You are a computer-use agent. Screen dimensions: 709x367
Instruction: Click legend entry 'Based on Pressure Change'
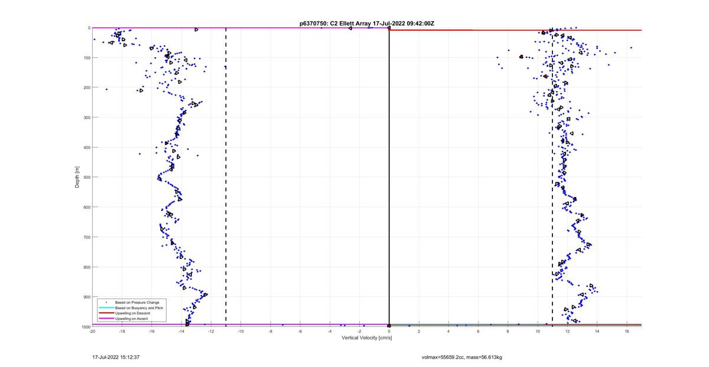[137, 302]
